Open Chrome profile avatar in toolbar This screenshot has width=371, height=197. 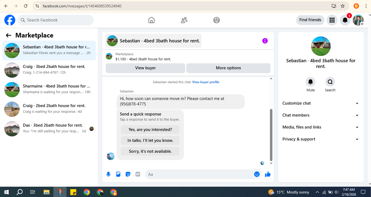pyautogui.click(x=356, y=6)
